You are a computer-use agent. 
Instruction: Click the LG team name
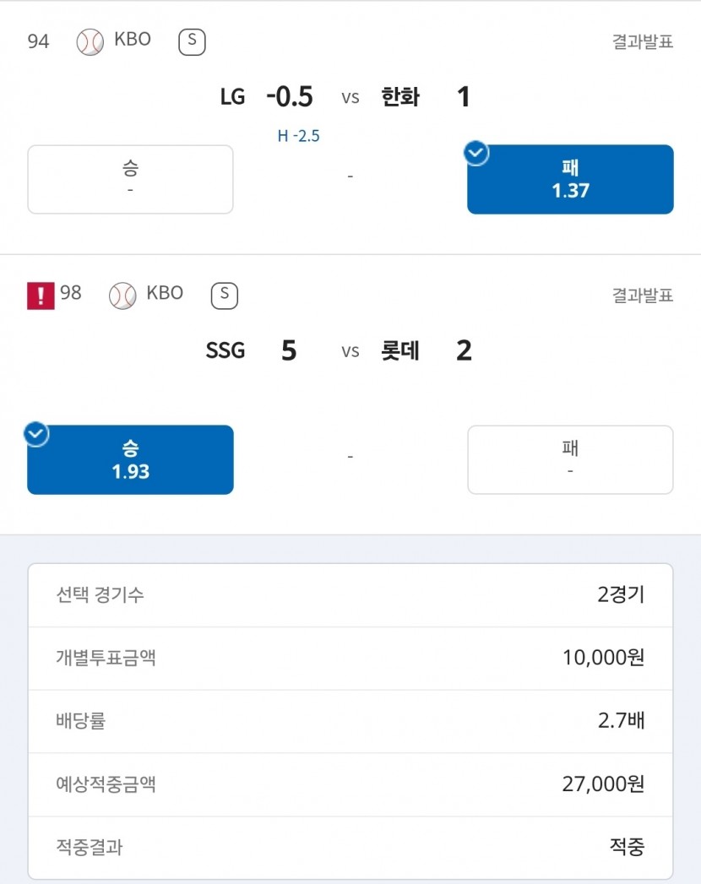pos(232,97)
